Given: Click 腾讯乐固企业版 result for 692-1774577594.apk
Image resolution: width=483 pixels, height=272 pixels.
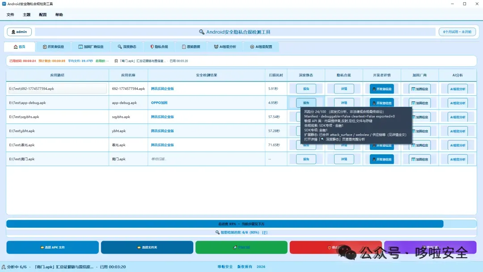Looking at the screenshot, I should point(162,89).
